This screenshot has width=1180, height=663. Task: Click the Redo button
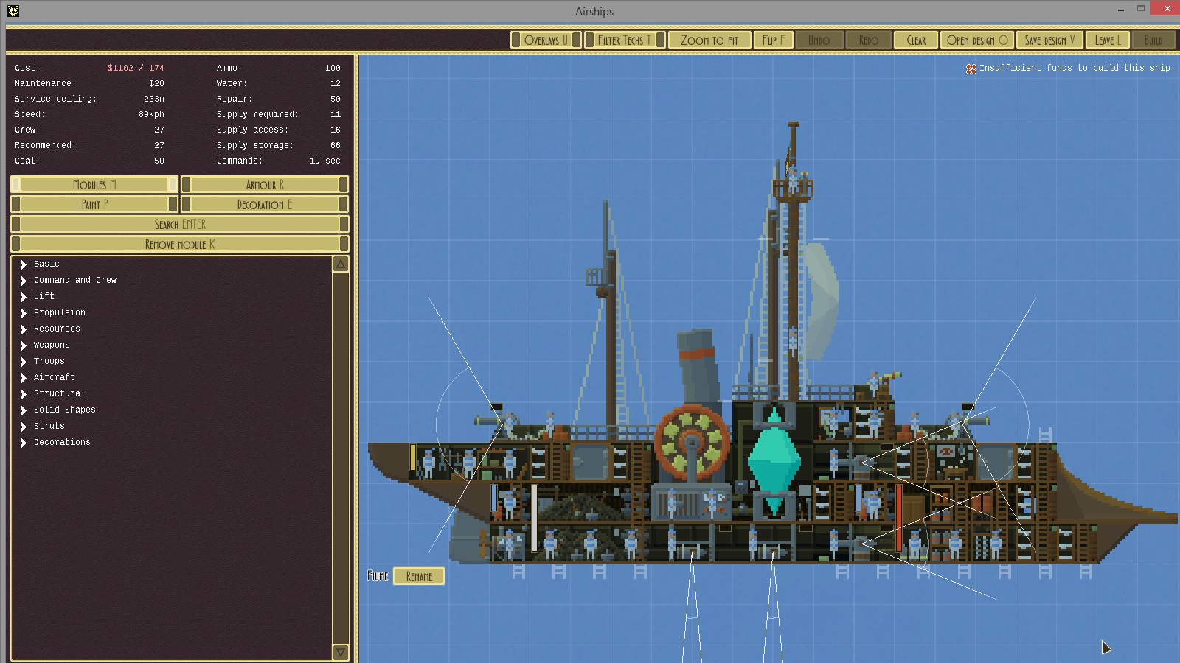coord(868,40)
